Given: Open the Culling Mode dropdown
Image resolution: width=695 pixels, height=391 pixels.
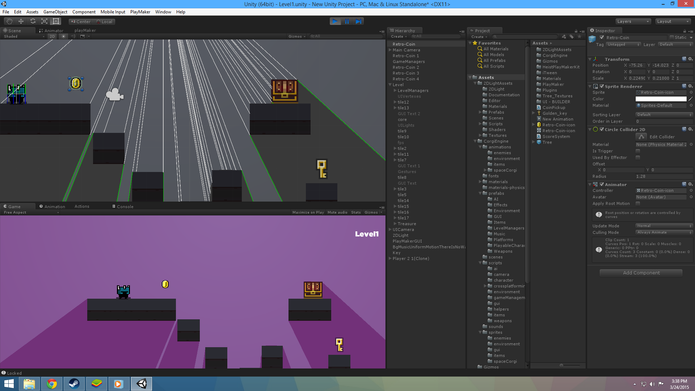Looking at the screenshot, I should pyautogui.click(x=664, y=232).
